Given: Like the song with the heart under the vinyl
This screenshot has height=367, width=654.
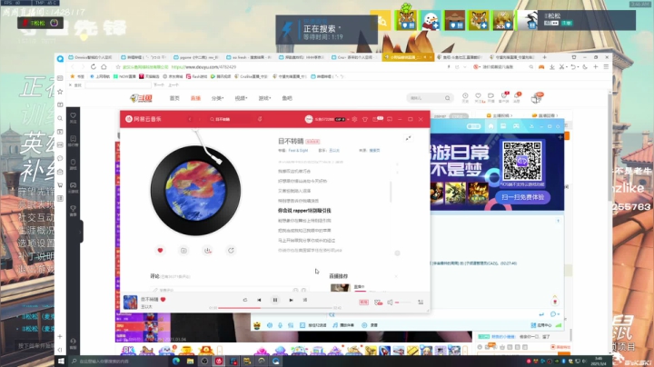Looking at the screenshot, I should [x=160, y=250].
